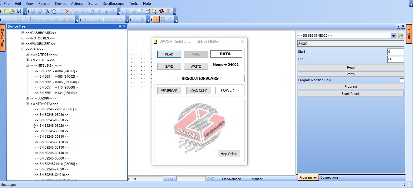Click the red bug debug icon
This screenshot has width=414, height=188.
[162, 11]
